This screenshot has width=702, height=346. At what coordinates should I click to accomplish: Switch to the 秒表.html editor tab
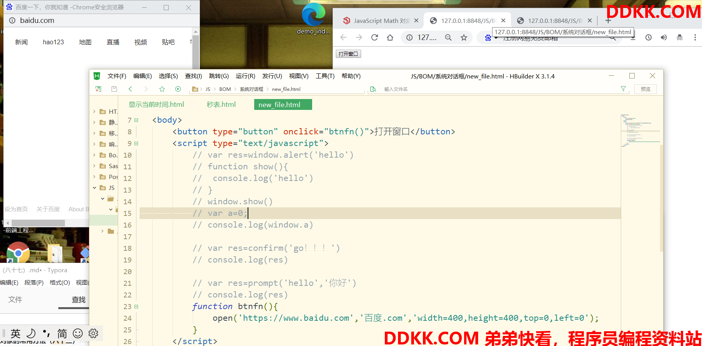click(x=221, y=104)
